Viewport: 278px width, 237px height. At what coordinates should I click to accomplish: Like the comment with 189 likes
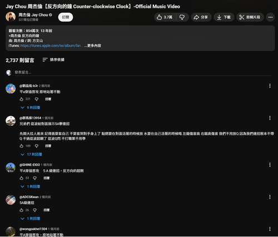pyautogui.click(x=22, y=146)
